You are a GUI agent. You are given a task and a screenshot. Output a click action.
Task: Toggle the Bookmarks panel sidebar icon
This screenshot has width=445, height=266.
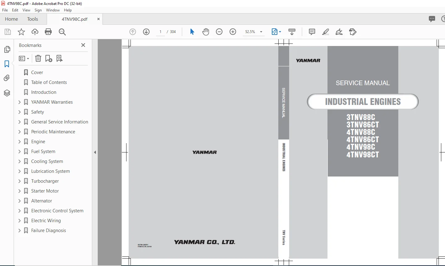7,64
